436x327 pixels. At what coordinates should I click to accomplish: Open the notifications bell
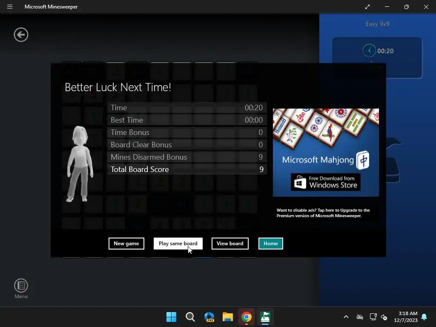[425, 317]
